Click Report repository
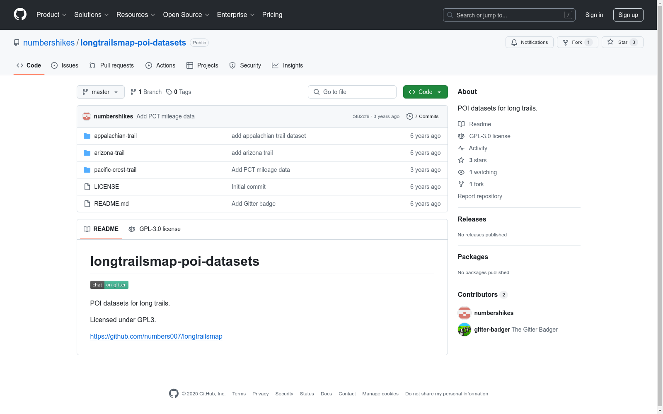This screenshot has width=663, height=414. pyautogui.click(x=479, y=196)
